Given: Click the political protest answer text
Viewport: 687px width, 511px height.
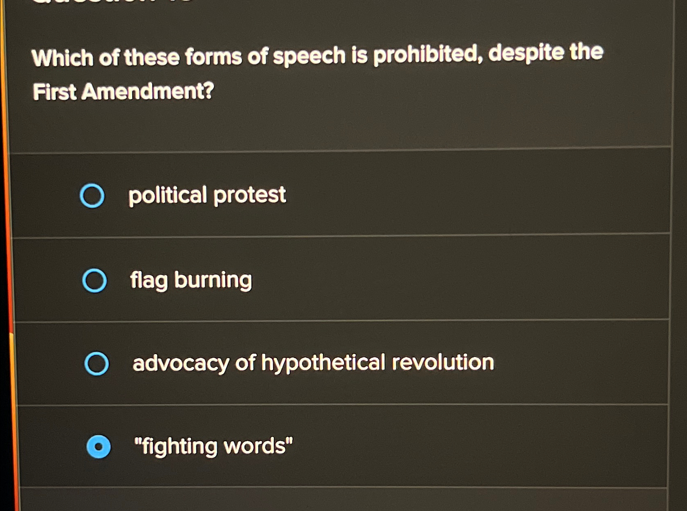Looking at the screenshot, I should 207,196.
